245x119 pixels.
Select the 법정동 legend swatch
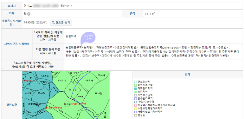(135, 115)
